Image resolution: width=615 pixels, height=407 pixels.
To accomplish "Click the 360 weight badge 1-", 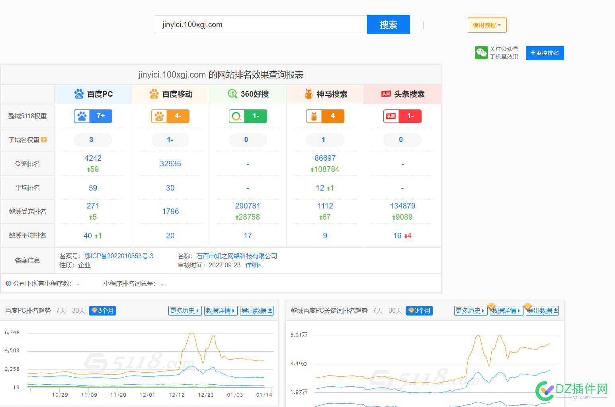I will (x=248, y=116).
